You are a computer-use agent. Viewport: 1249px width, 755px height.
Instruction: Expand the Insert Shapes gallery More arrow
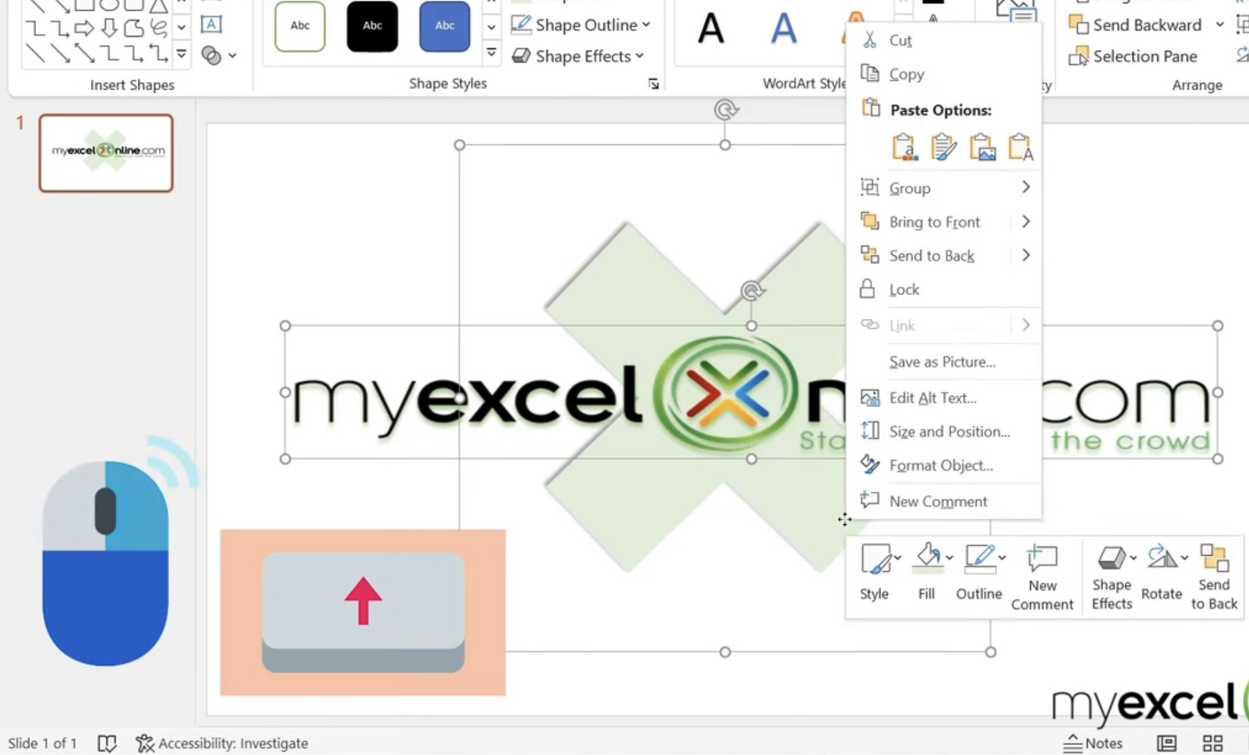[x=181, y=53]
